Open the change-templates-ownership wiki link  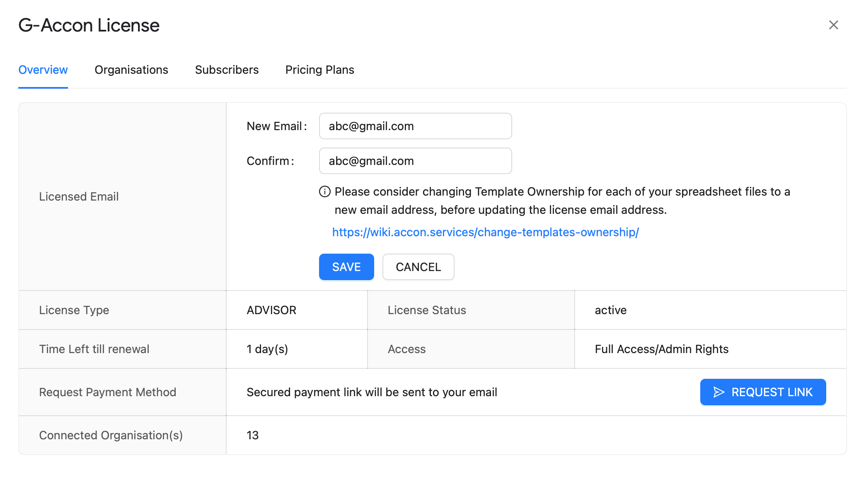tap(485, 232)
